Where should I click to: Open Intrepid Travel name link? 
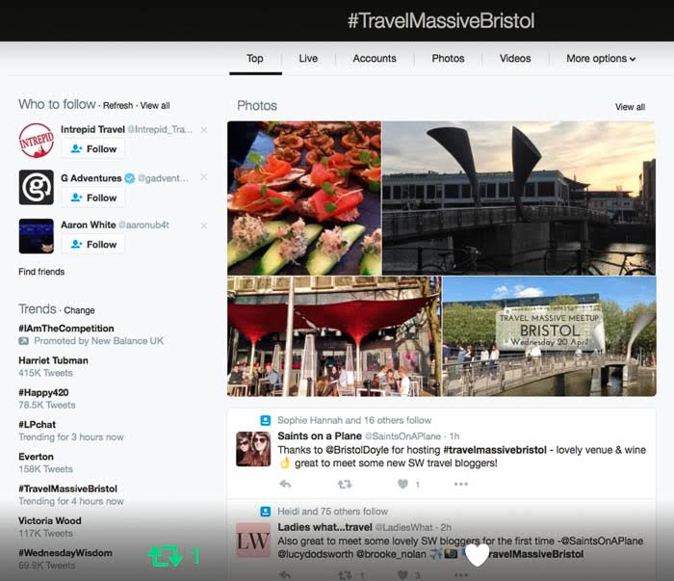(92, 129)
